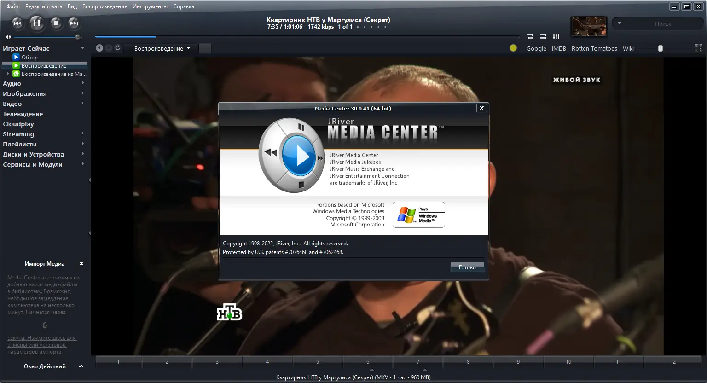Open the Инструменты menu
The height and width of the screenshot is (383, 707).
(x=150, y=6)
